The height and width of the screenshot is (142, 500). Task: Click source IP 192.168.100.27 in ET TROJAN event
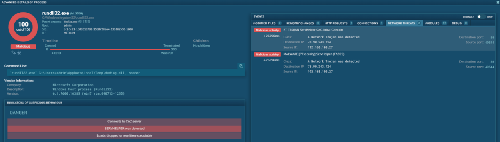point(320,47)
